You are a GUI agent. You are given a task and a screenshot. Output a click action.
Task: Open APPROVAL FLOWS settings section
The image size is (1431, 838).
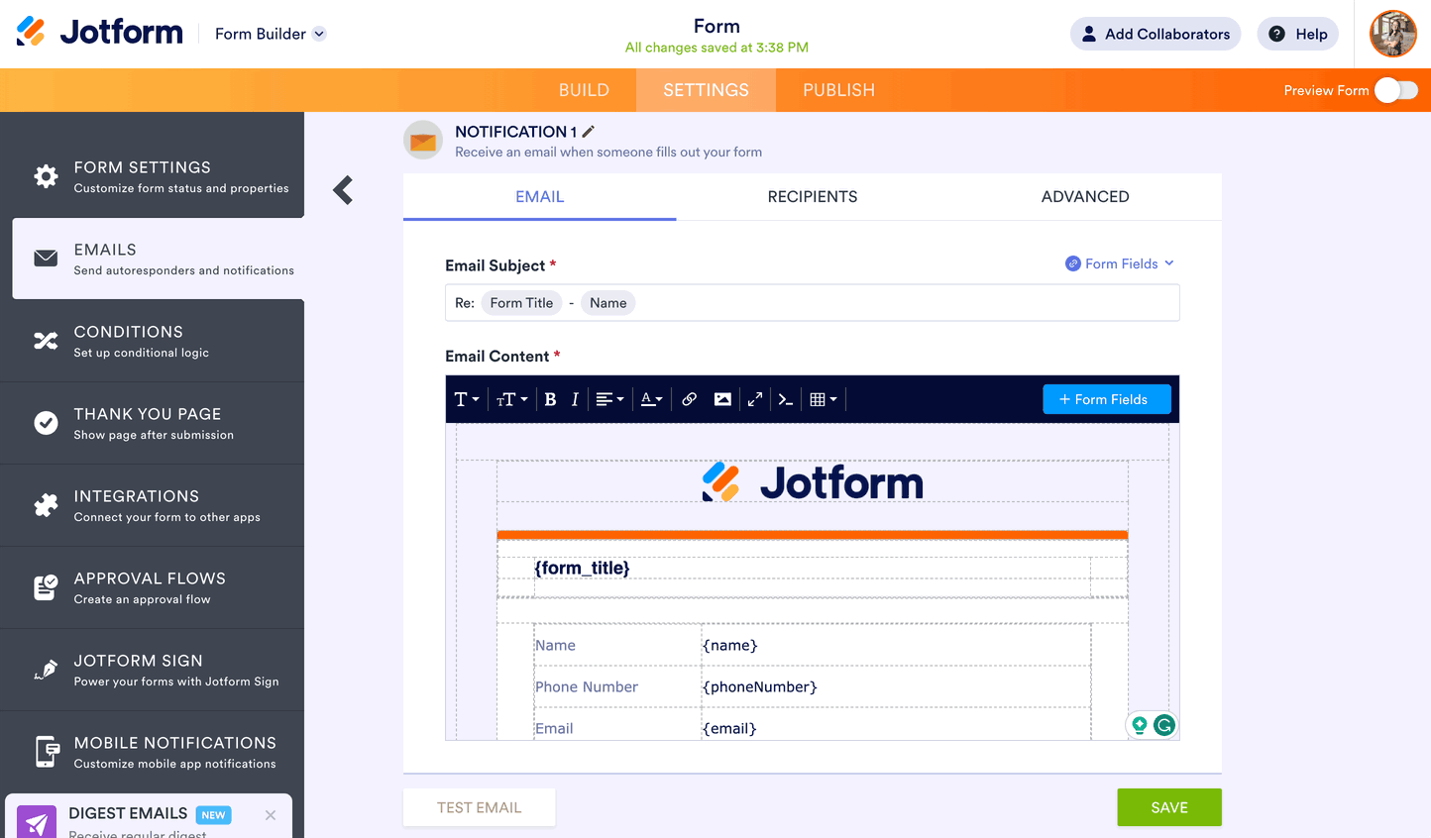pyautogui.click(x=153, y=587)
